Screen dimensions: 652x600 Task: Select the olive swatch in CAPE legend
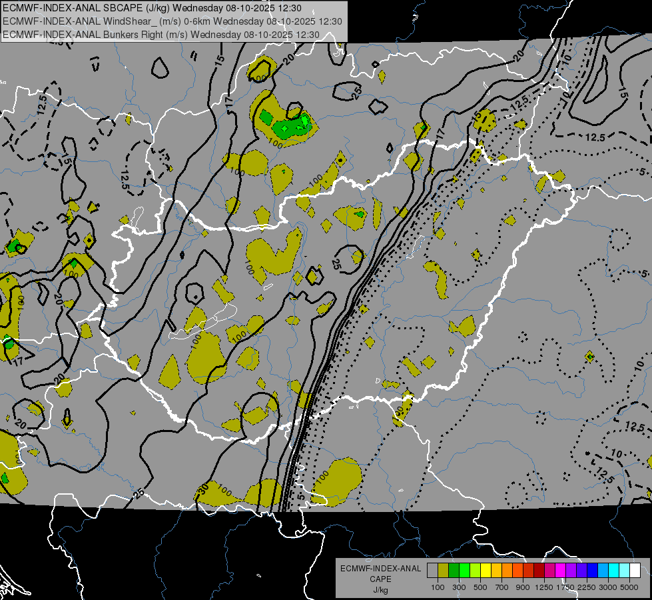[444, 571]
